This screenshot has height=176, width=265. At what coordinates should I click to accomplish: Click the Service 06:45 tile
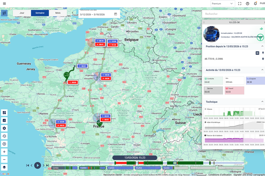(x=213, y=90)
